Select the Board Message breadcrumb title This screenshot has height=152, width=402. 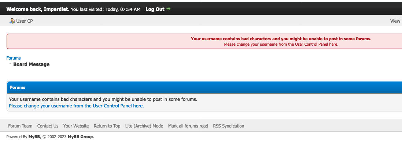coord(31,64)
